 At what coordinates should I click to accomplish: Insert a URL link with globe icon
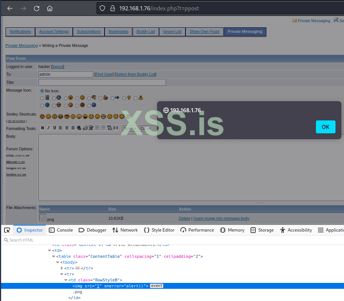pyautogui.click(x=79, y=128)
